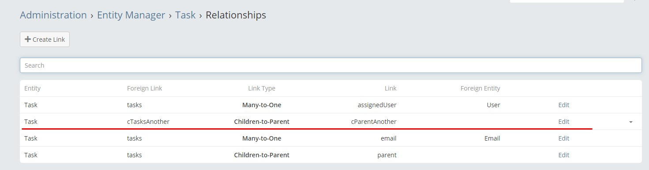
Task: Focus the relationships Search field
Action: [331, 65]
